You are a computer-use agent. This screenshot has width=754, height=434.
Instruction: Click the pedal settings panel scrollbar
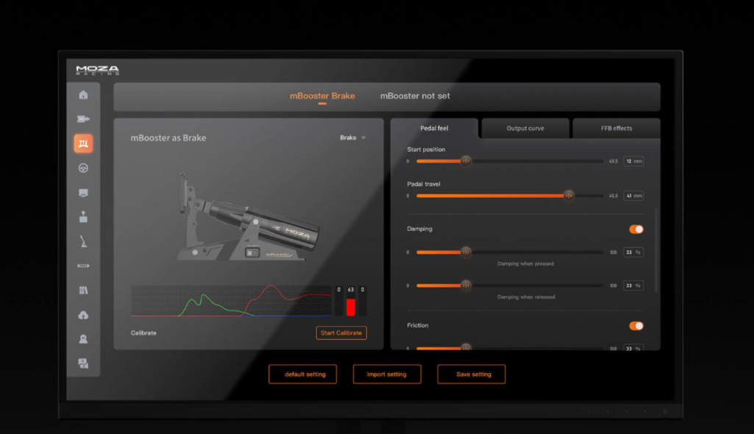656,250
